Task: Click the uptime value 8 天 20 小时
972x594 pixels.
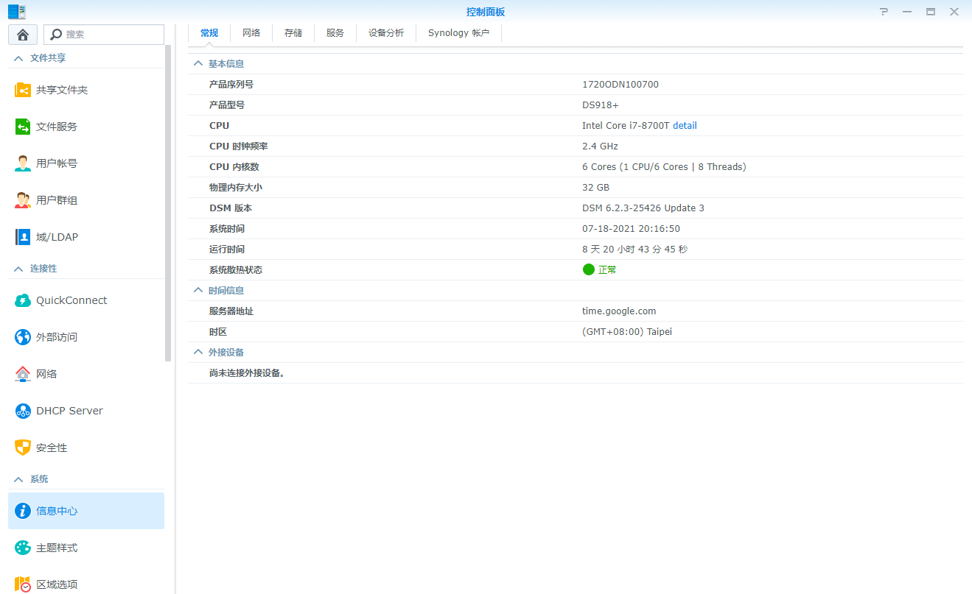Action: coord(634,250)
